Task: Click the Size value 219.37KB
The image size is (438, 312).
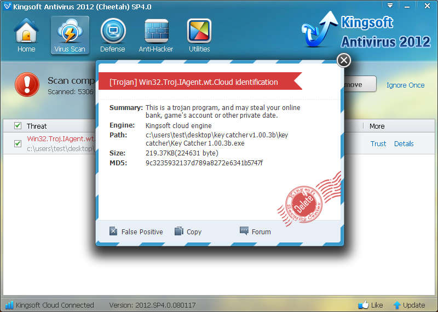Action: [x=182, y=153]
